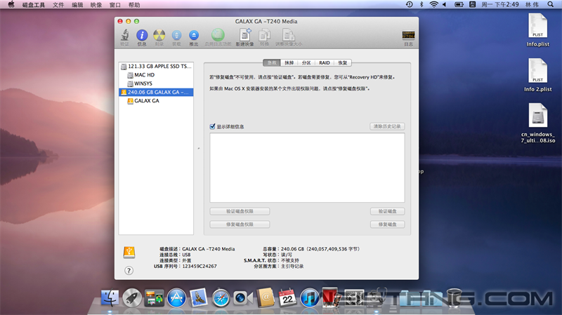The height and width of the screenshot is (315, 562).
Task: Select the WINSYS volume in sidebar
Action: [143, 83]
